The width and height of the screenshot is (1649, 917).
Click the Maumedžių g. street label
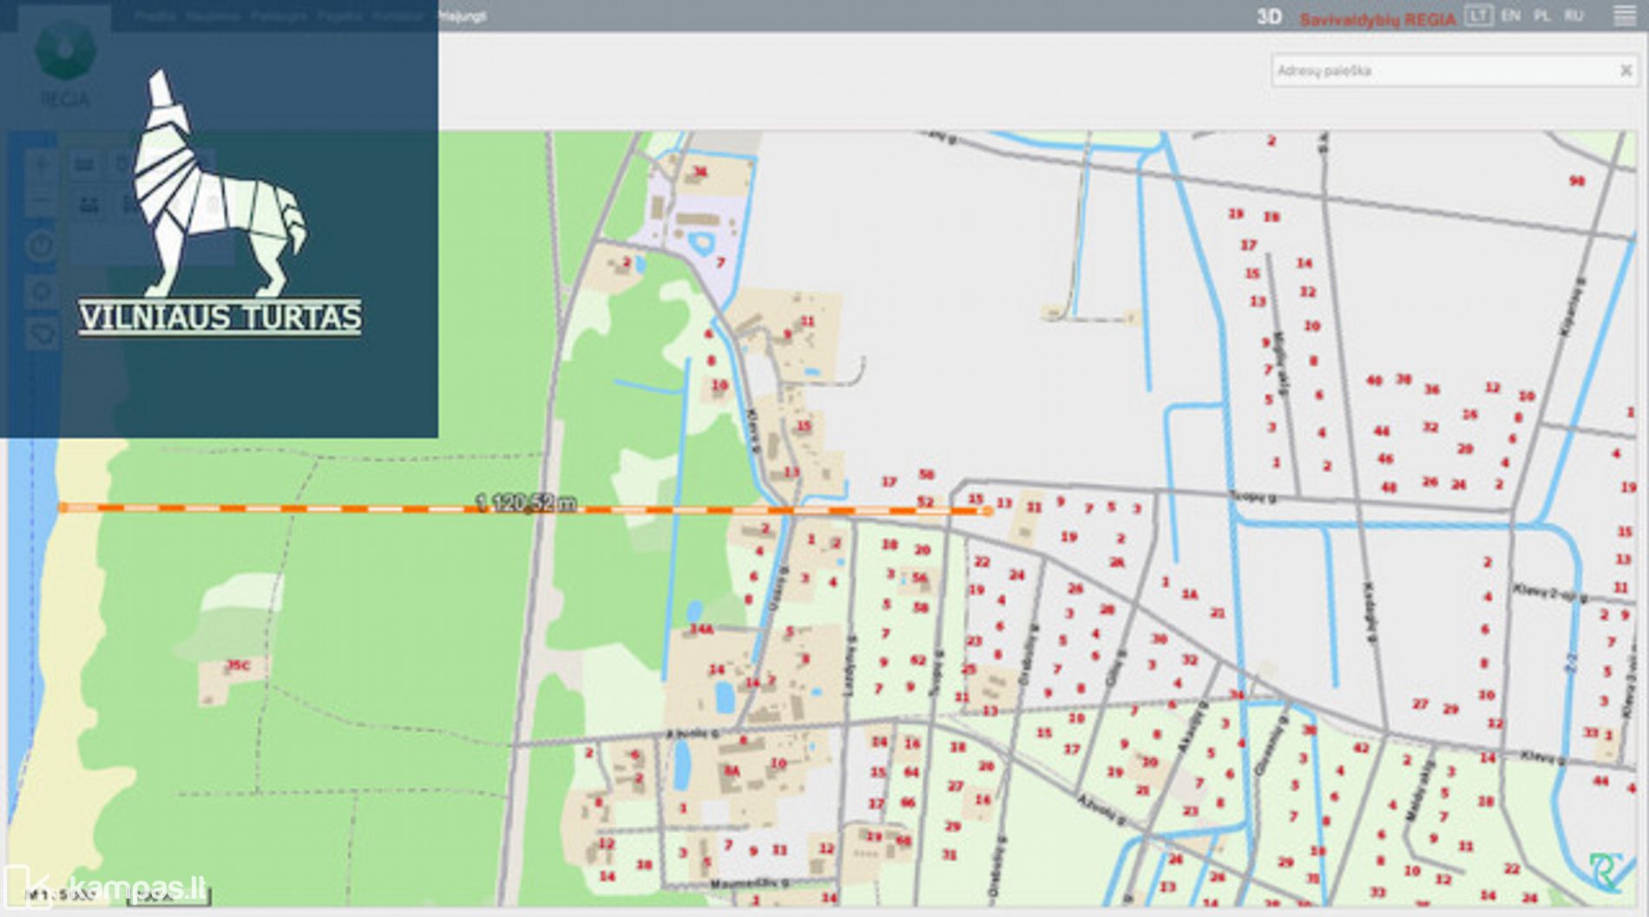(x=750, y=884)
